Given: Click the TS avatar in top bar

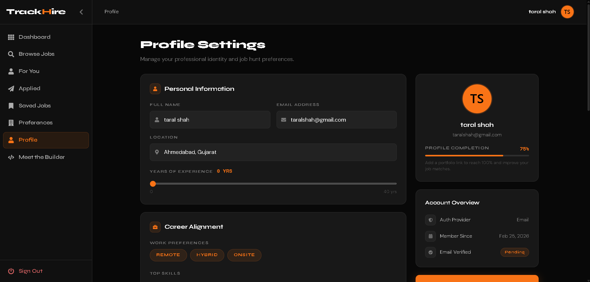Looking at the screenshot, I should (567, 12).
